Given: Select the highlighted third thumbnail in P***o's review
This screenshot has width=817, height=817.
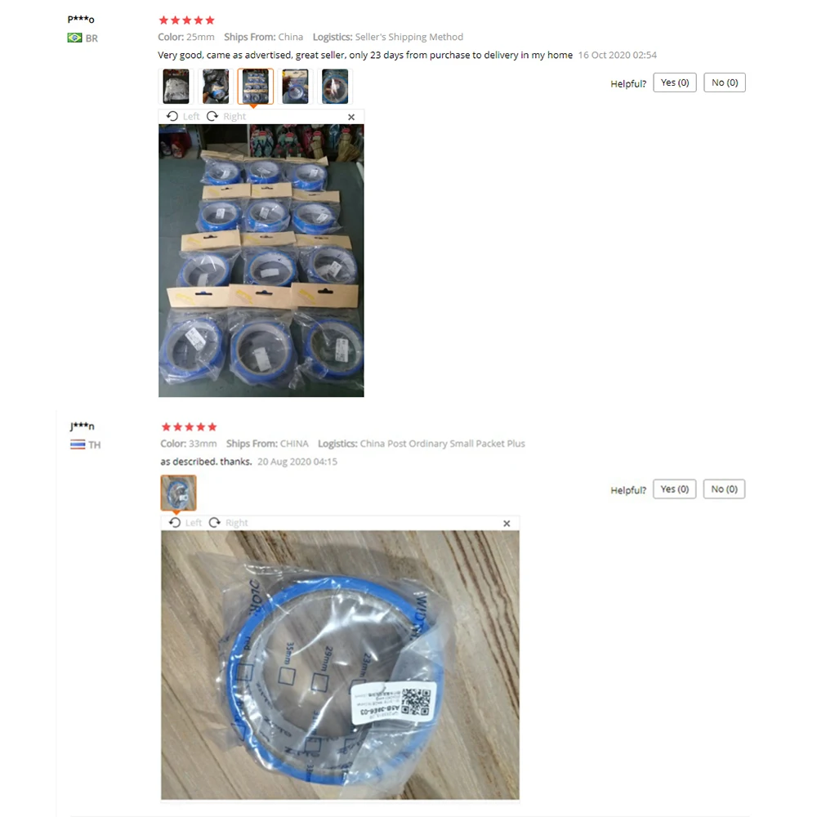Looking at the screenshot, I should pyautogui.click(x=255, y=86).
